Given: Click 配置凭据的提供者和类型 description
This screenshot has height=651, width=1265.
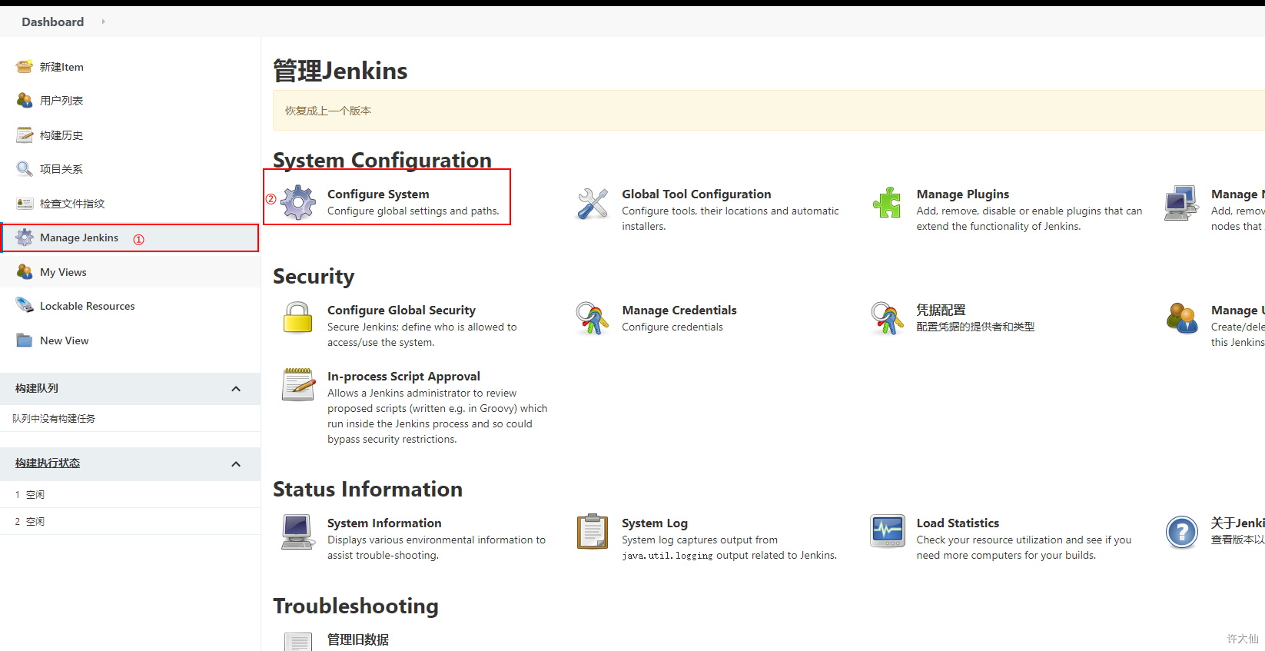Looking at the screenshot, I should coord(975,327).
